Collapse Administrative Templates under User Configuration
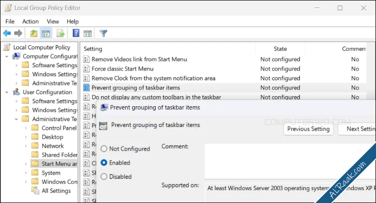Screen dimensions: 376x203 [16, 119]
